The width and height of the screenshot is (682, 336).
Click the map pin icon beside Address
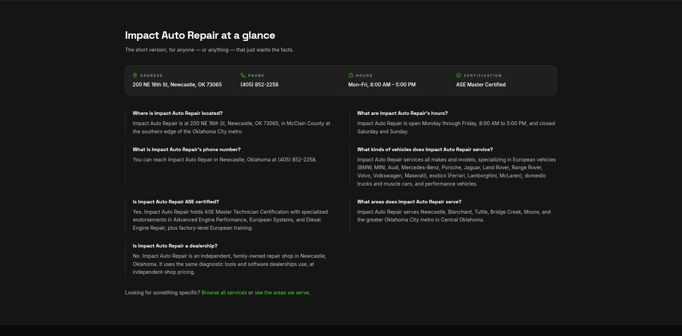click(135, 75)
